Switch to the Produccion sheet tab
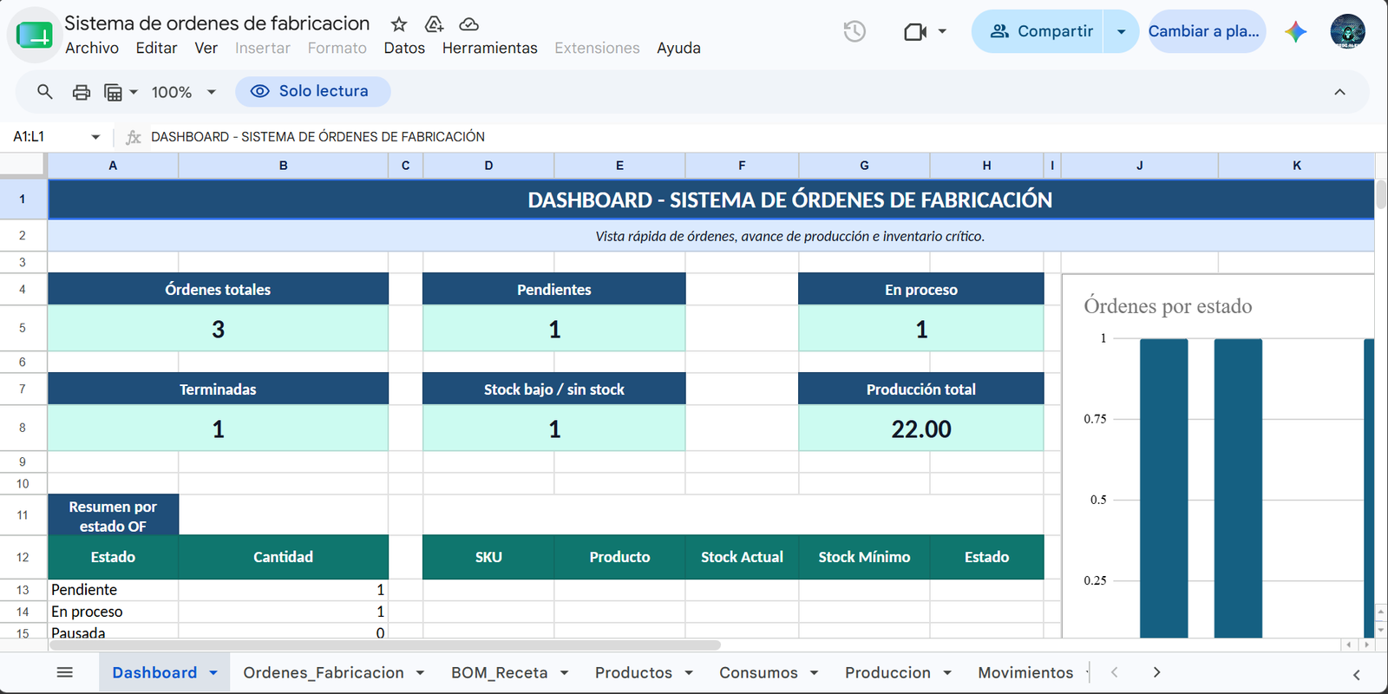 pyautogui.click(x=887, y=673)
